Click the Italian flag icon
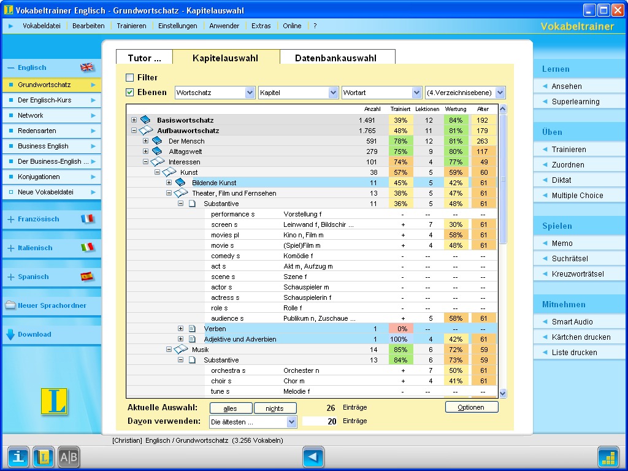The height and width of the screenshot is (471, 628). coord(87,248)
